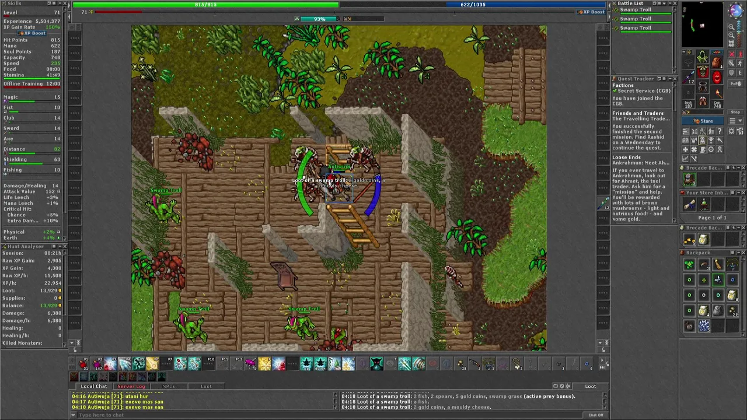The image size is (747, 420).
Task: Go up a level in the first Brocade Backpack
Action: [x=734, y=167]
